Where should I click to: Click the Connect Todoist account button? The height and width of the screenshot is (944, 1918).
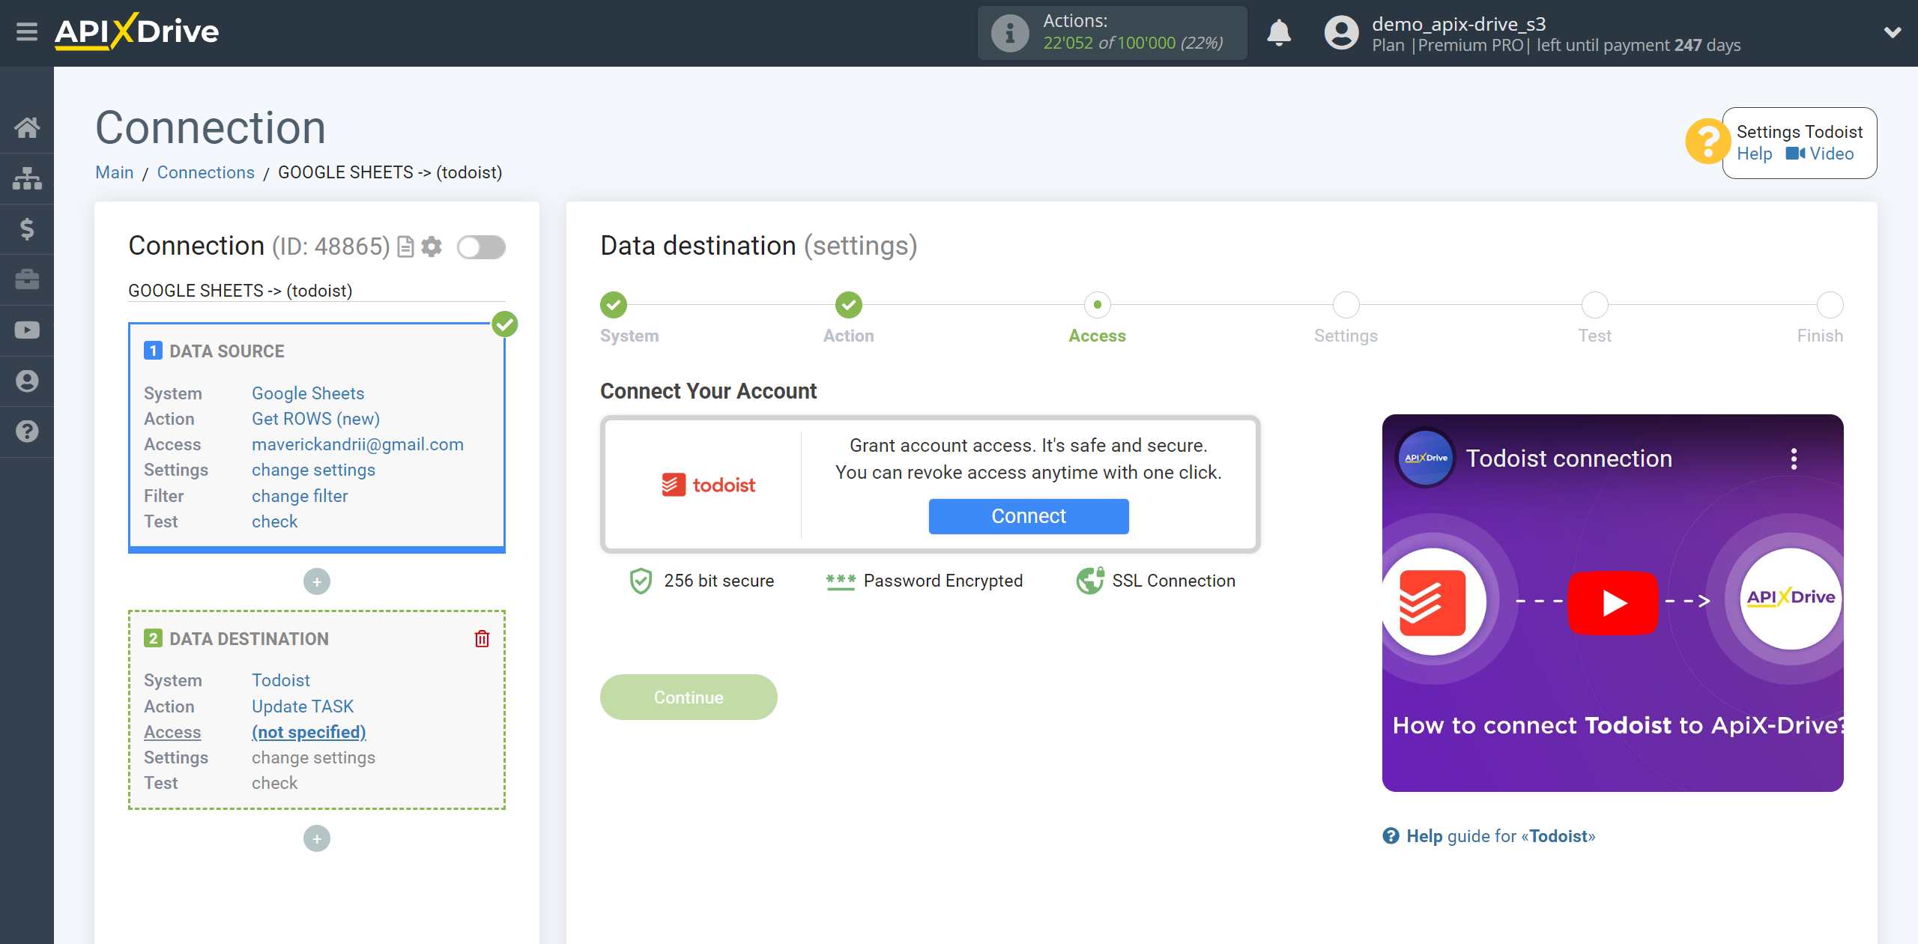click(1027, 516)
